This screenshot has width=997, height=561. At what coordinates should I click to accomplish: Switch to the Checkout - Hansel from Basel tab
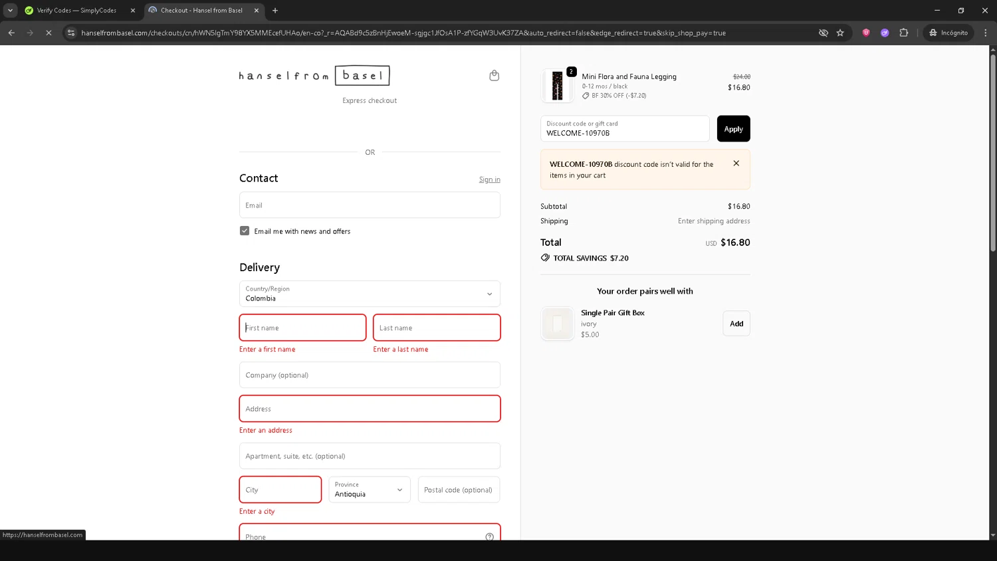pyautogui.click(x=203, y=11)
